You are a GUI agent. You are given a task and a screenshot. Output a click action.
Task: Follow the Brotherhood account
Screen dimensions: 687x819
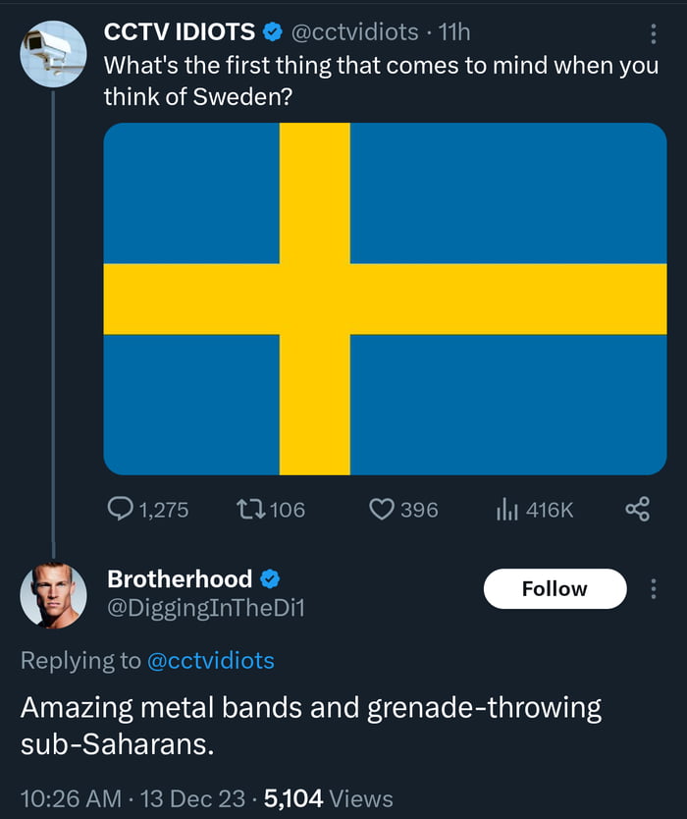(555, 588)
